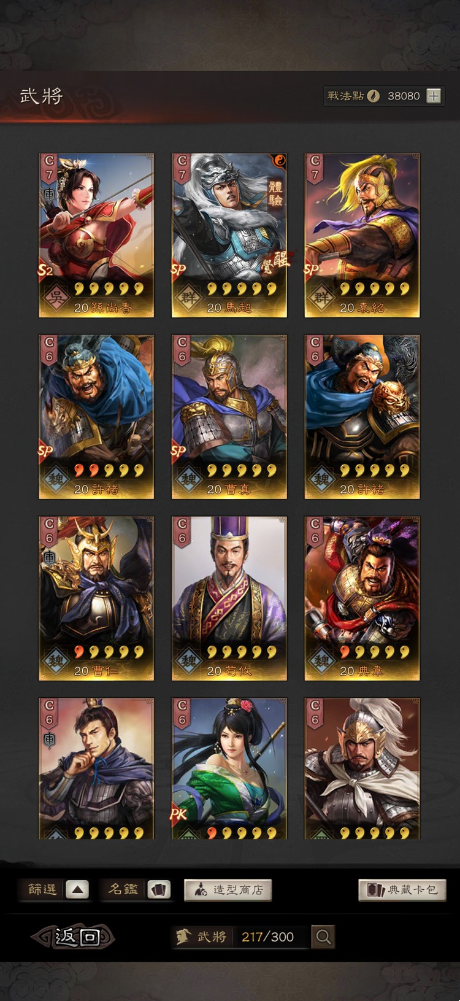This screenshot has height=1001, width=460.
Task: Open the 篩選 filter label
Action: pyautogui.click(x=42, y=889)
